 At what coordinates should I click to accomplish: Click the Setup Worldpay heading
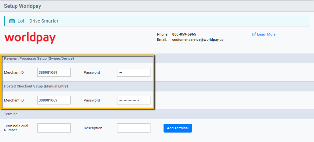coord(23,6)
